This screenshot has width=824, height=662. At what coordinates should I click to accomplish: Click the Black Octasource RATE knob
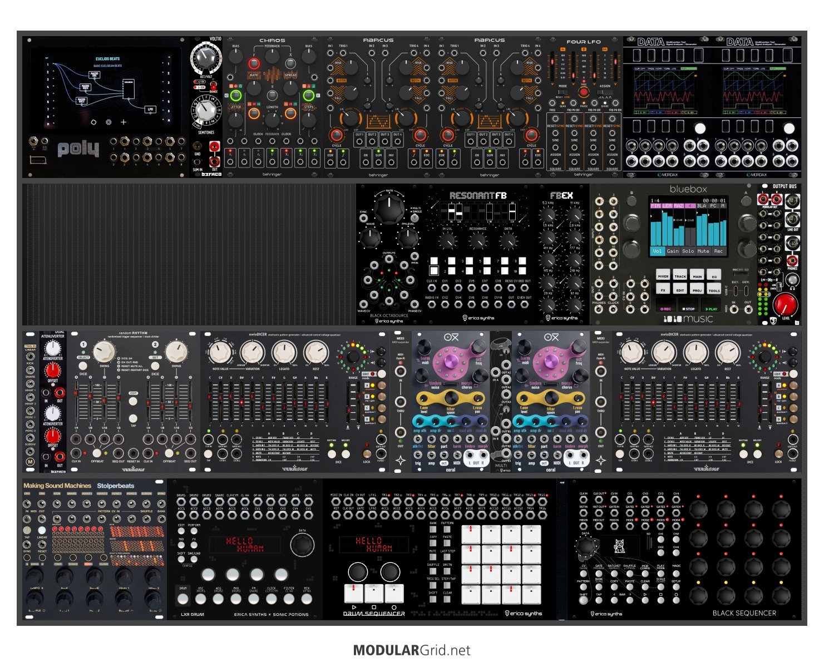coord(389,209)
